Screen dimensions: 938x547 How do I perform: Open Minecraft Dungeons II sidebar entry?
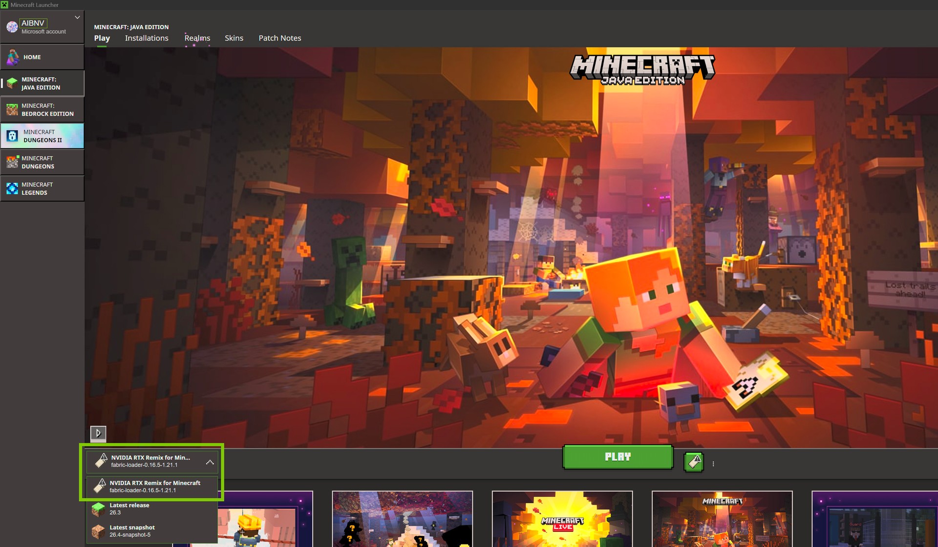(43, 136)
